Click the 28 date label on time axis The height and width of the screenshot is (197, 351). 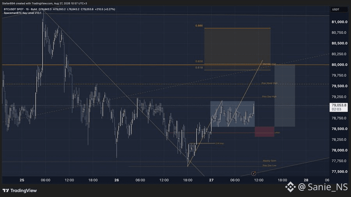[306, 180]
